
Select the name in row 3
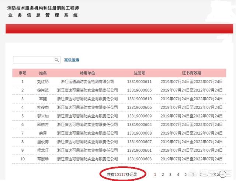(43, 99)
